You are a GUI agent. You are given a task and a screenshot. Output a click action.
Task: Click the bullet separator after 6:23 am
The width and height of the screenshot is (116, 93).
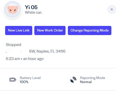(22, 59)
